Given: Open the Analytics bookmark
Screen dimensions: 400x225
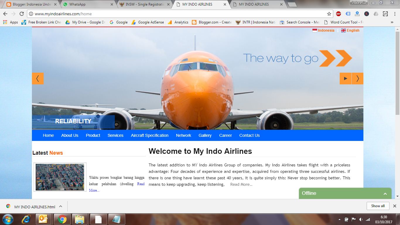Looking at the screenshot, I should coord(179,22).
